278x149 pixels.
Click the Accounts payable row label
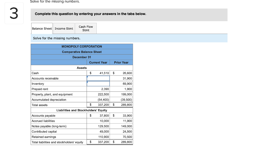pyautogui.click(x=43, y=116)
